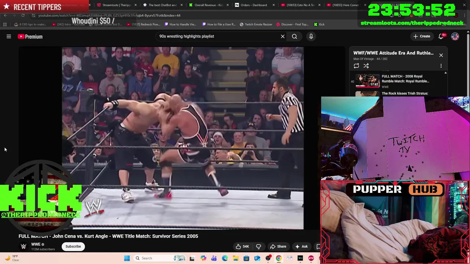This screenshot has height=264, width=470.
Task: Dislike the video
Action: (x=258, y=246)
